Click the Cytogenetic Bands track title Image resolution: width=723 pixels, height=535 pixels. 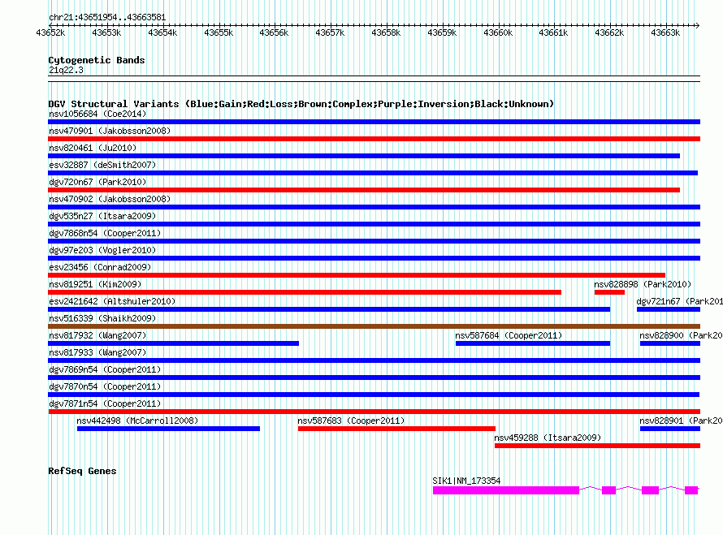pos(97,60)
